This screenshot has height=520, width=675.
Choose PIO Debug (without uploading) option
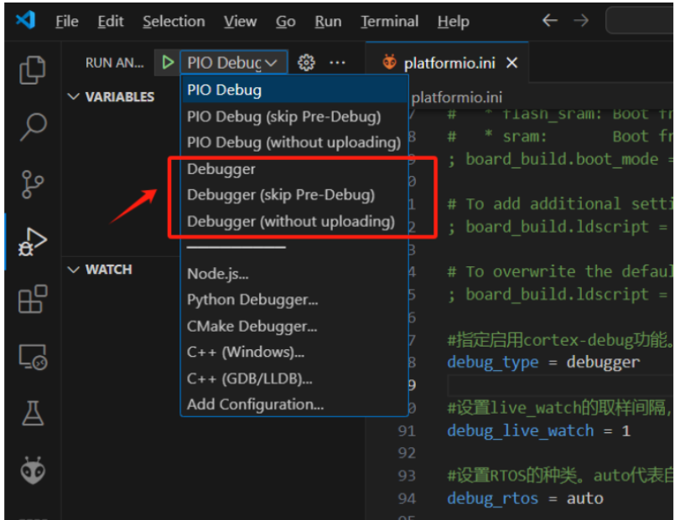click(x=294, y=142)
